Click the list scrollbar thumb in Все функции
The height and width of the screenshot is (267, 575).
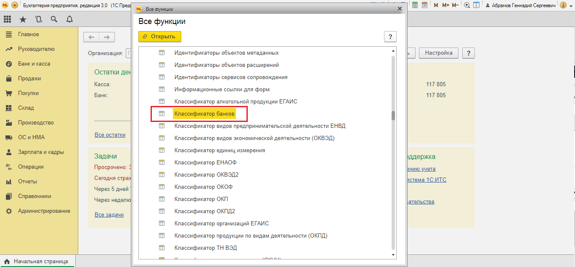pos(393,116)
